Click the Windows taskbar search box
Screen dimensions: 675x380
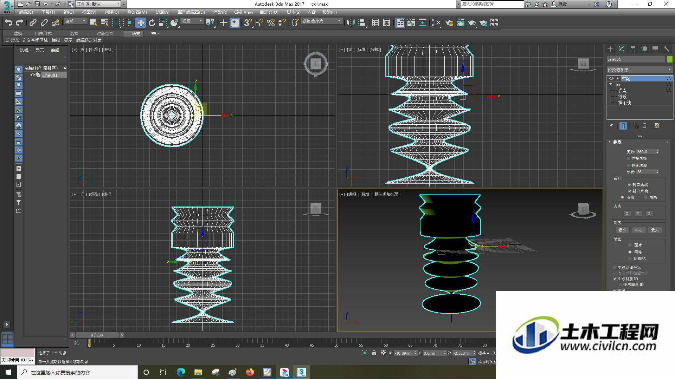coord(77,372)
